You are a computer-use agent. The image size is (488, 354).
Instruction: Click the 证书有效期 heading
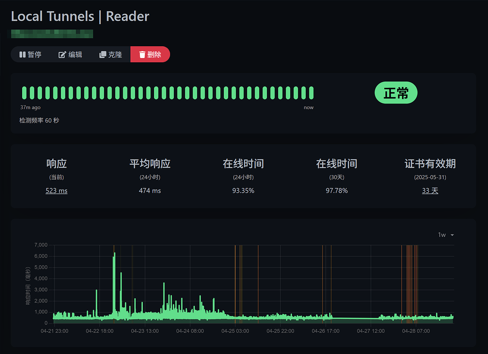click(430, 164)
